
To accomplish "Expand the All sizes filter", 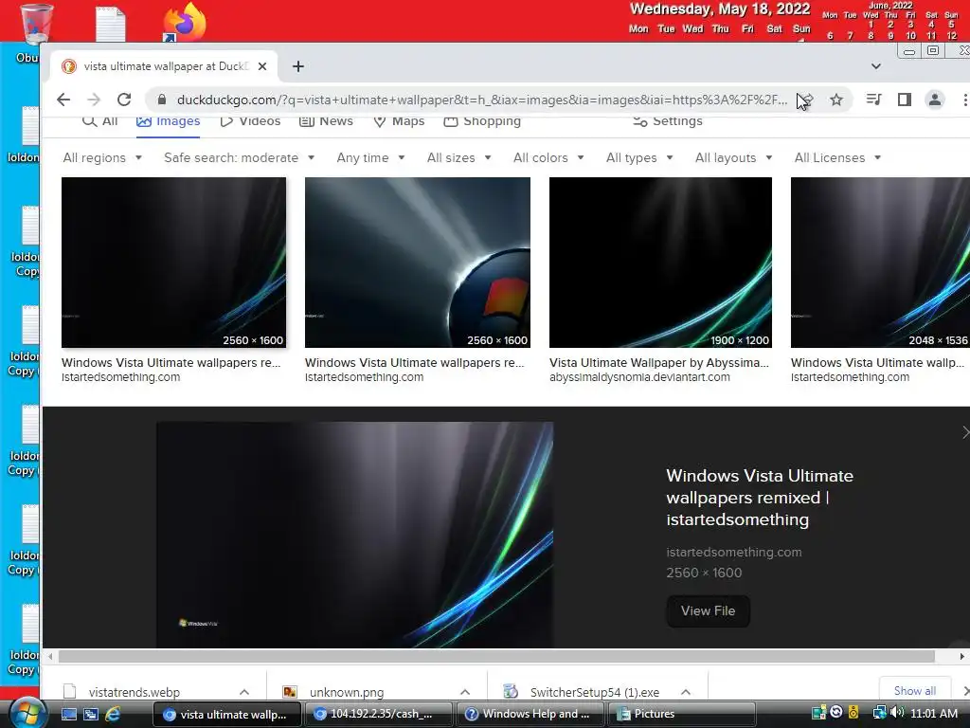I will pyautogui.click(x=459, y=158).
